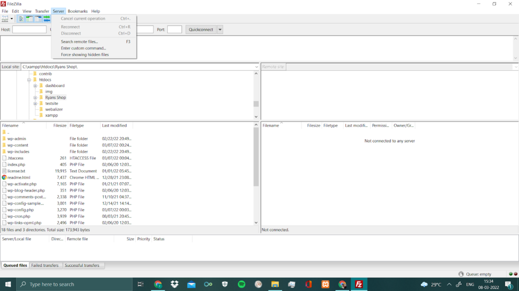Toggle the message log display icon

click(21, 19)
